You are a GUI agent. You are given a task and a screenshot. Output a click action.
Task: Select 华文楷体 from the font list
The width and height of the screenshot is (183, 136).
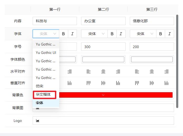coord(44,95)
